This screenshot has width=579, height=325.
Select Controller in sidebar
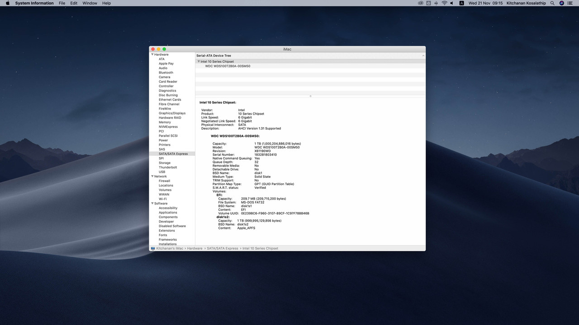[166, 86]
